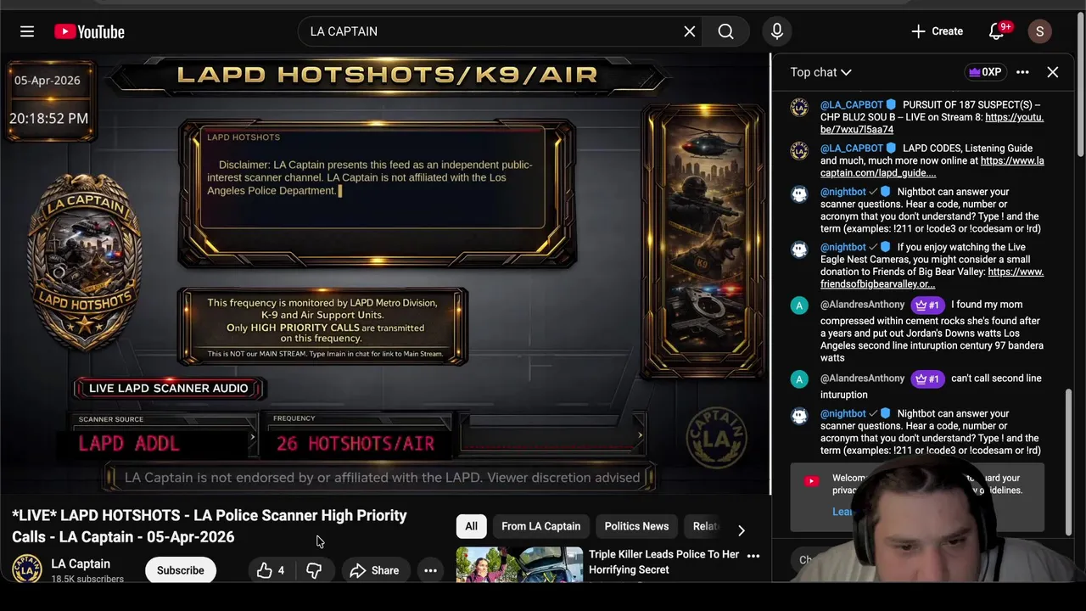Open LA Captain channel avatar
Image resolution: width=1086 pixels, height=611 pixels.
26,569
